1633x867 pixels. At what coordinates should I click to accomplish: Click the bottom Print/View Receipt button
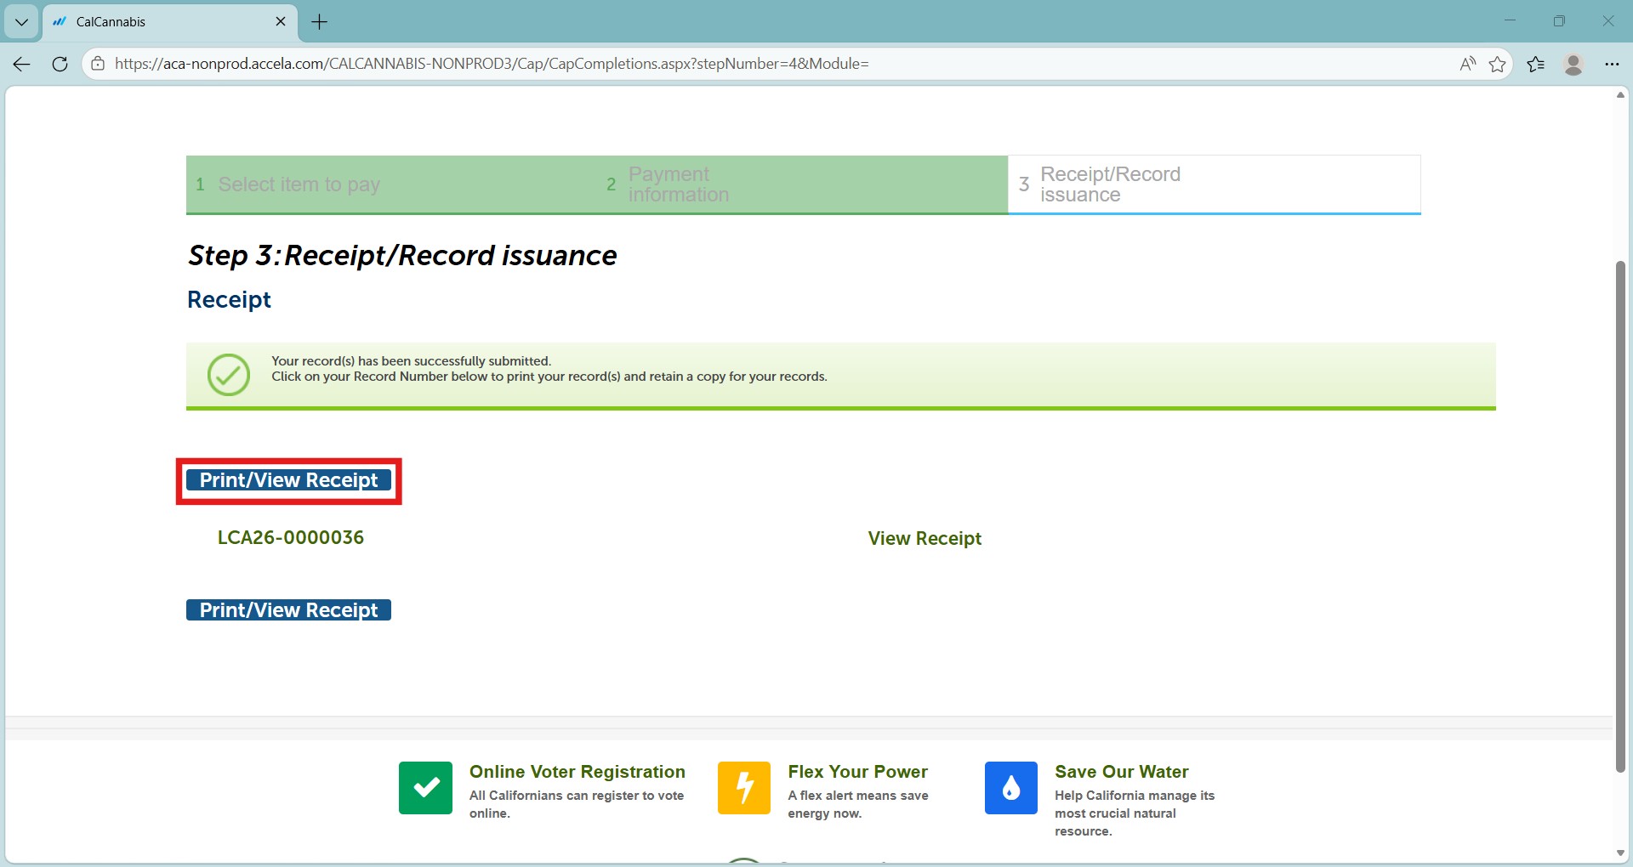pyautogui.click(x=288, y=610)
